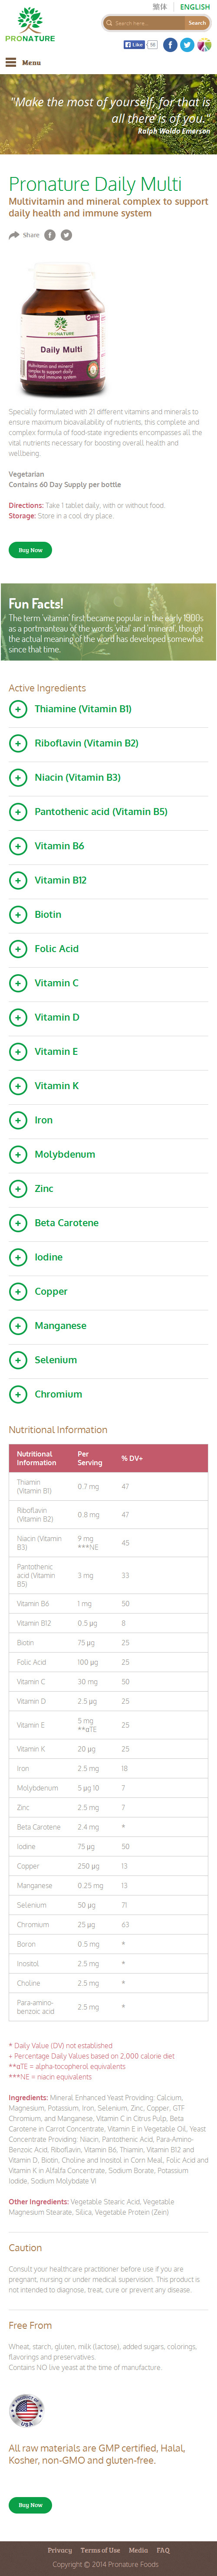Click the Share arrow icon

pyautogui.click(x=14, y=235)
